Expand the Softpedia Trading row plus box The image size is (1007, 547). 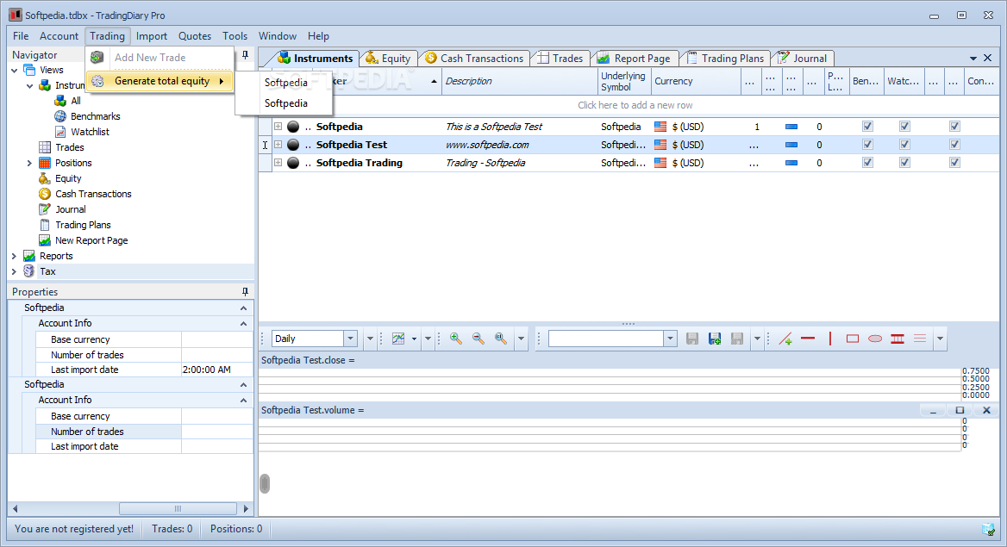(x=278, y=163)
